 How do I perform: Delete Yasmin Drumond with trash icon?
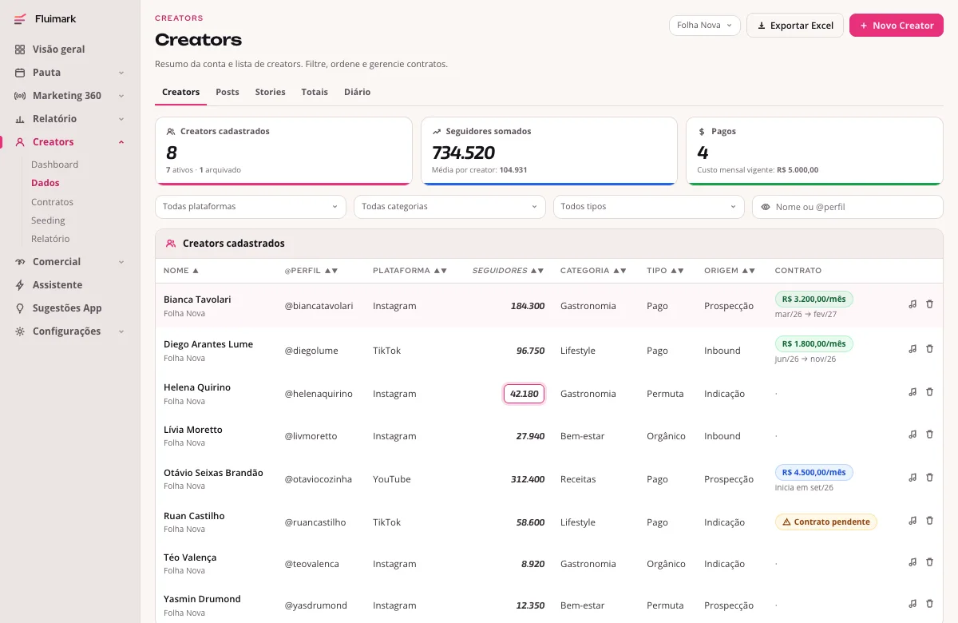[x=929, y=604]
